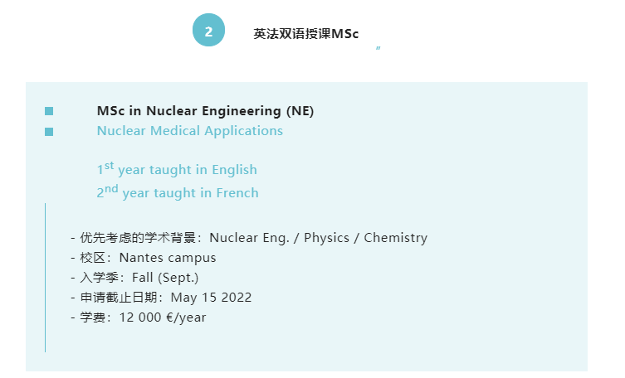The height and width of the screenshot is (378, 625).
Task: Click the 校区 campus label
Action: tap(92, 258)
